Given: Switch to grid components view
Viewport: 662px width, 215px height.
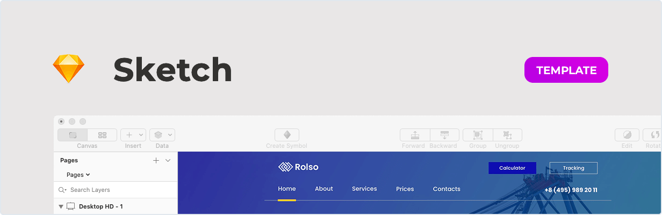Looking at the screenshot, I should [x=102, y=135].
